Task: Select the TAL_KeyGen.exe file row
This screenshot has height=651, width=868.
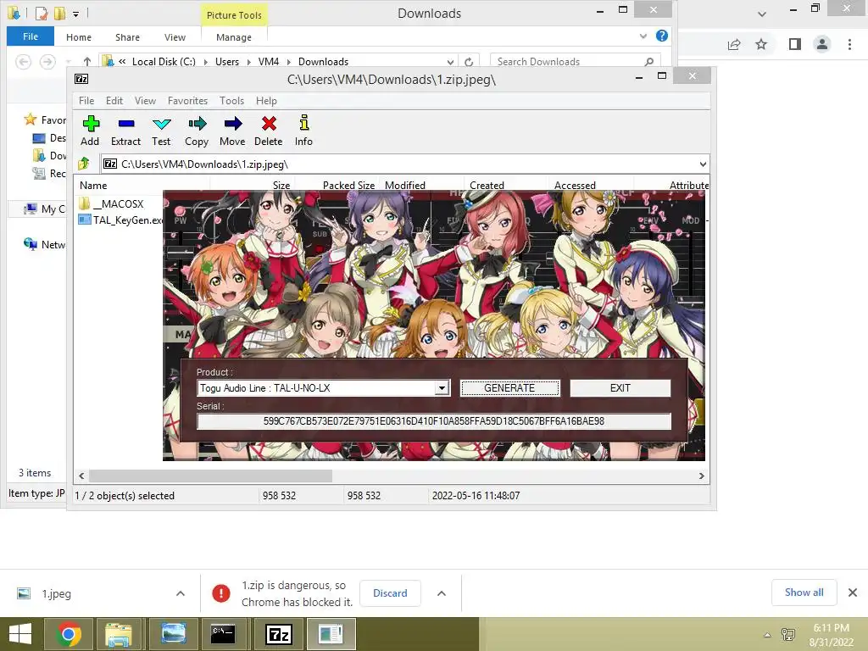Action: [120, 220]
